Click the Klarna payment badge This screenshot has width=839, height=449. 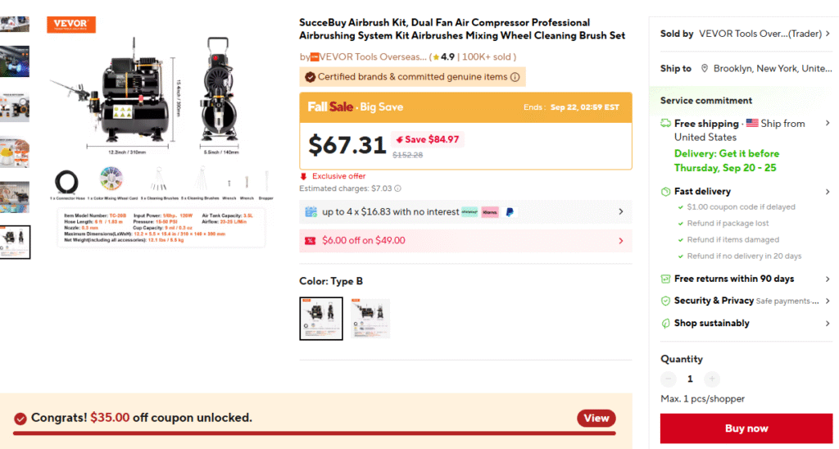pos(490,212)
